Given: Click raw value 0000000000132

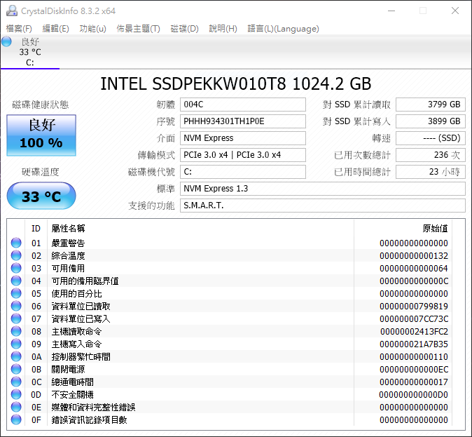Looking at the screenshot, I should coord(414,256).
